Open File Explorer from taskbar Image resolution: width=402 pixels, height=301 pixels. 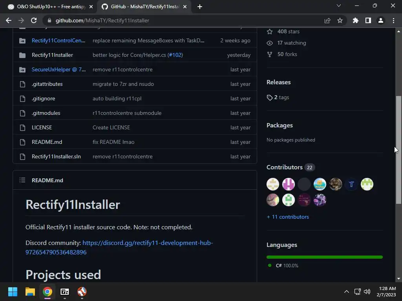(30, 292)
